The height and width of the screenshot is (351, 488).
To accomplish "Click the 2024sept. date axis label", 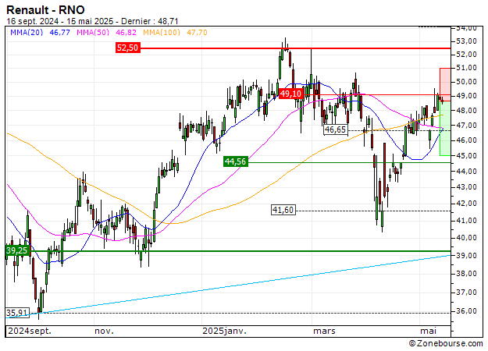I will click(27, 331).
